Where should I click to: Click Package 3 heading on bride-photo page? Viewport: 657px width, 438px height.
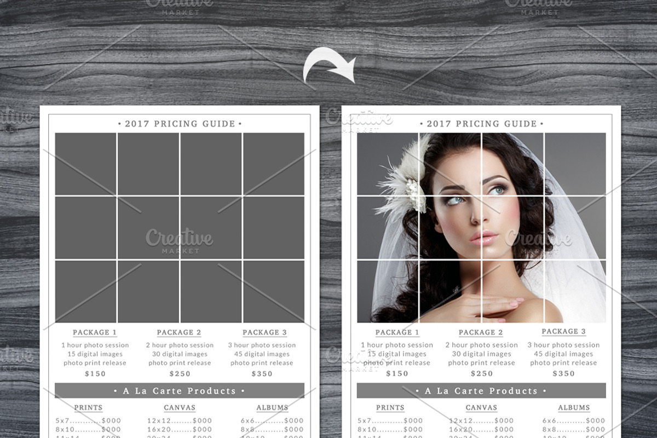(x=563, y=331)
